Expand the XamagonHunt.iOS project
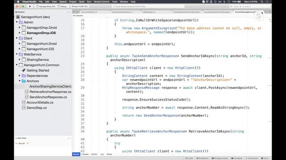 point(20,49)
